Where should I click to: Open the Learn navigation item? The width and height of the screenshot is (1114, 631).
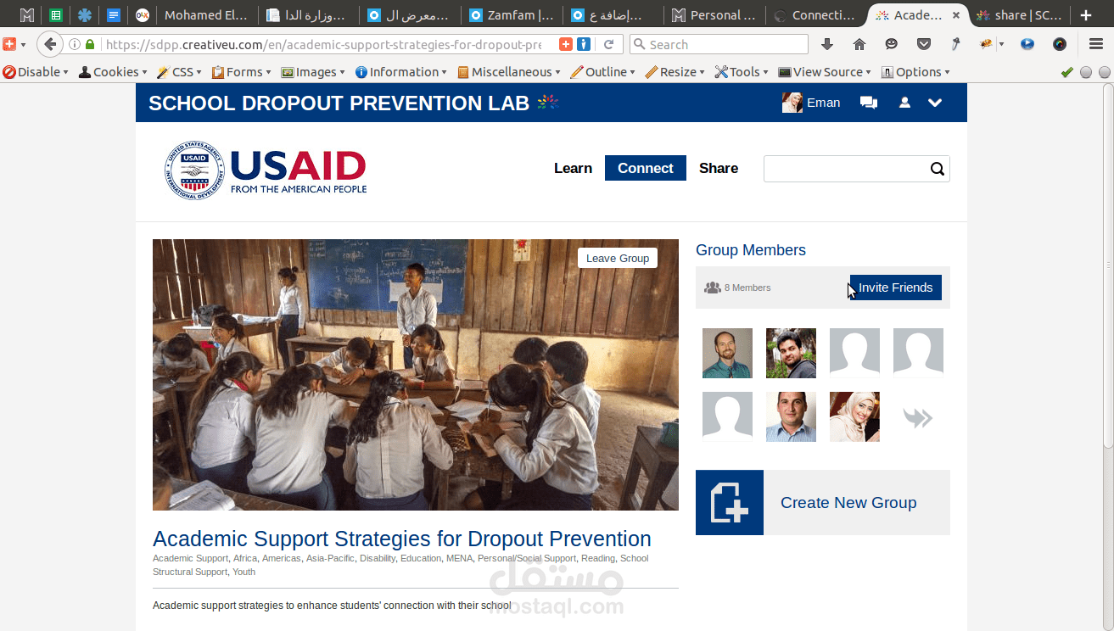point(573,168)
